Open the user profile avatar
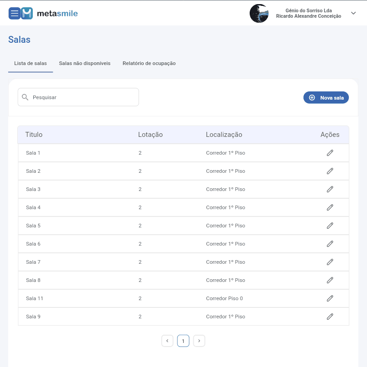This screenshot has width=367, height=367. (259, 13)
